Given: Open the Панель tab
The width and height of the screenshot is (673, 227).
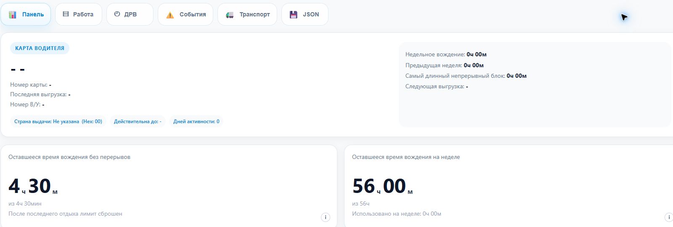Looking at the screenshot, I should point(26,14).
